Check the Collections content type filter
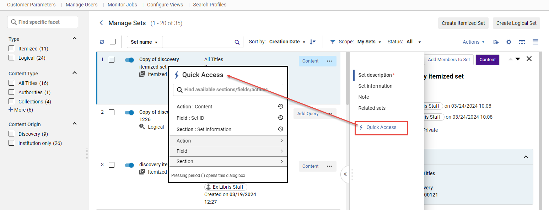The height and width of the screenshot is (210, 549). (x=11, y=102)
